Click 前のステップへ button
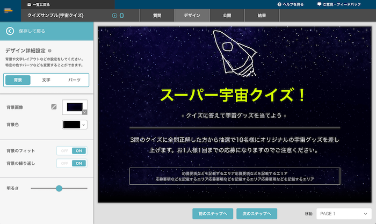The height and width of the screenshot is (224, 376). [213, 214]
